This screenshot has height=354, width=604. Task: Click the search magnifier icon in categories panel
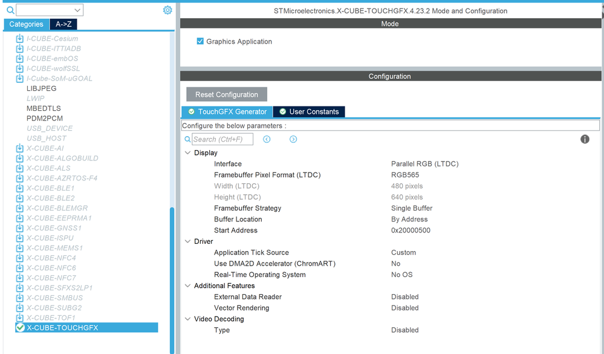(x=10, y=10)
